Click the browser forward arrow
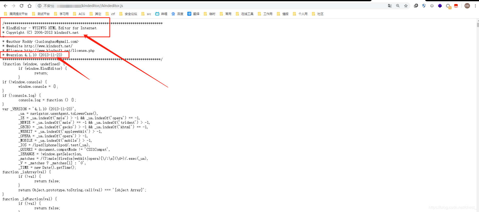The width and height of the screenshot is (479, 212). pos(14,6)
